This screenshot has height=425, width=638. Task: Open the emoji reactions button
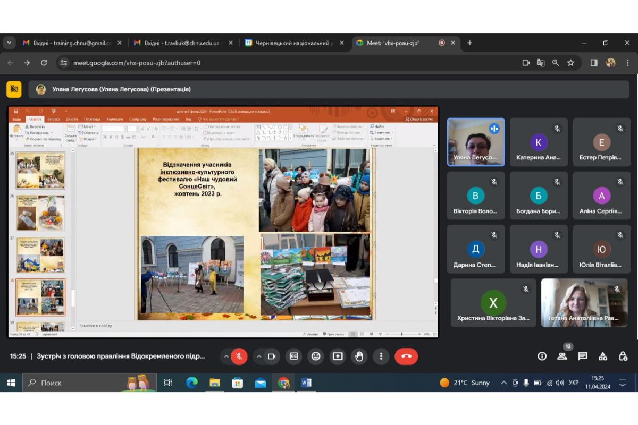point(316,356)
